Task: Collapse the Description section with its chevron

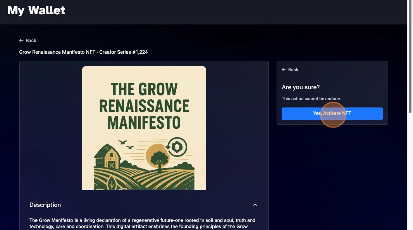Action: (255, 205)
